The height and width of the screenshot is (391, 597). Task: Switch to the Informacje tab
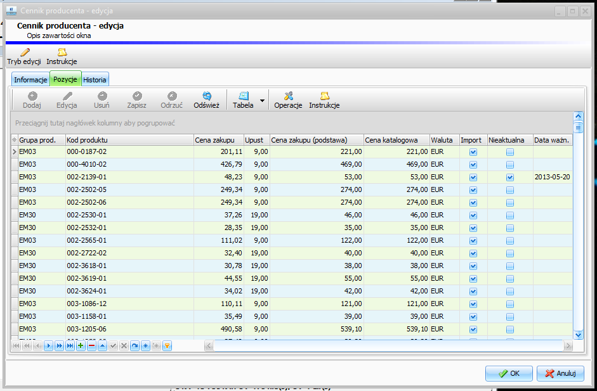tap(30, 80)
